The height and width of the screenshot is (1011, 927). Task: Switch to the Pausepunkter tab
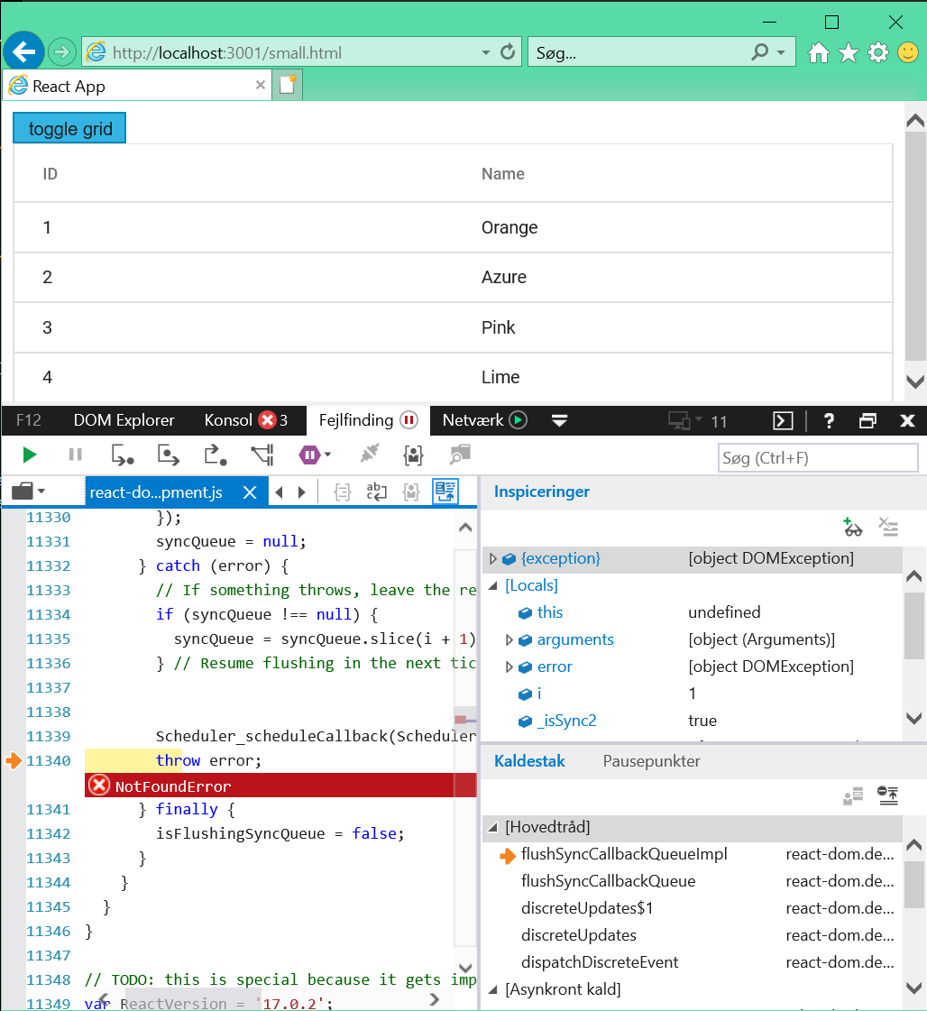coord(651,761)
